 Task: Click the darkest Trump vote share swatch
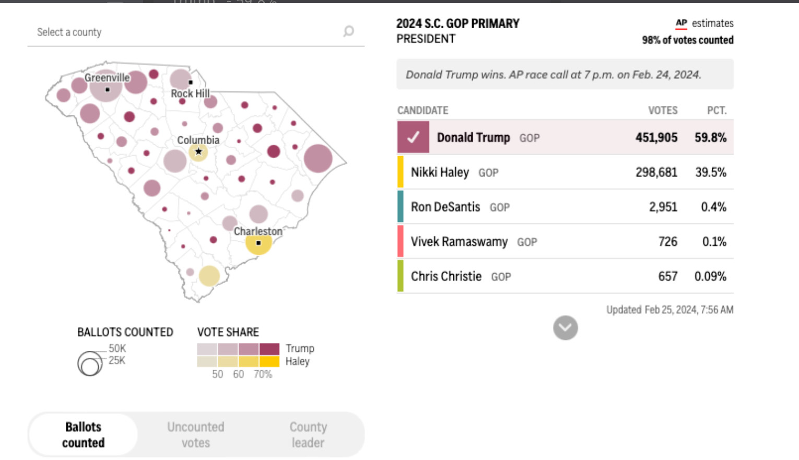point(269,349)
